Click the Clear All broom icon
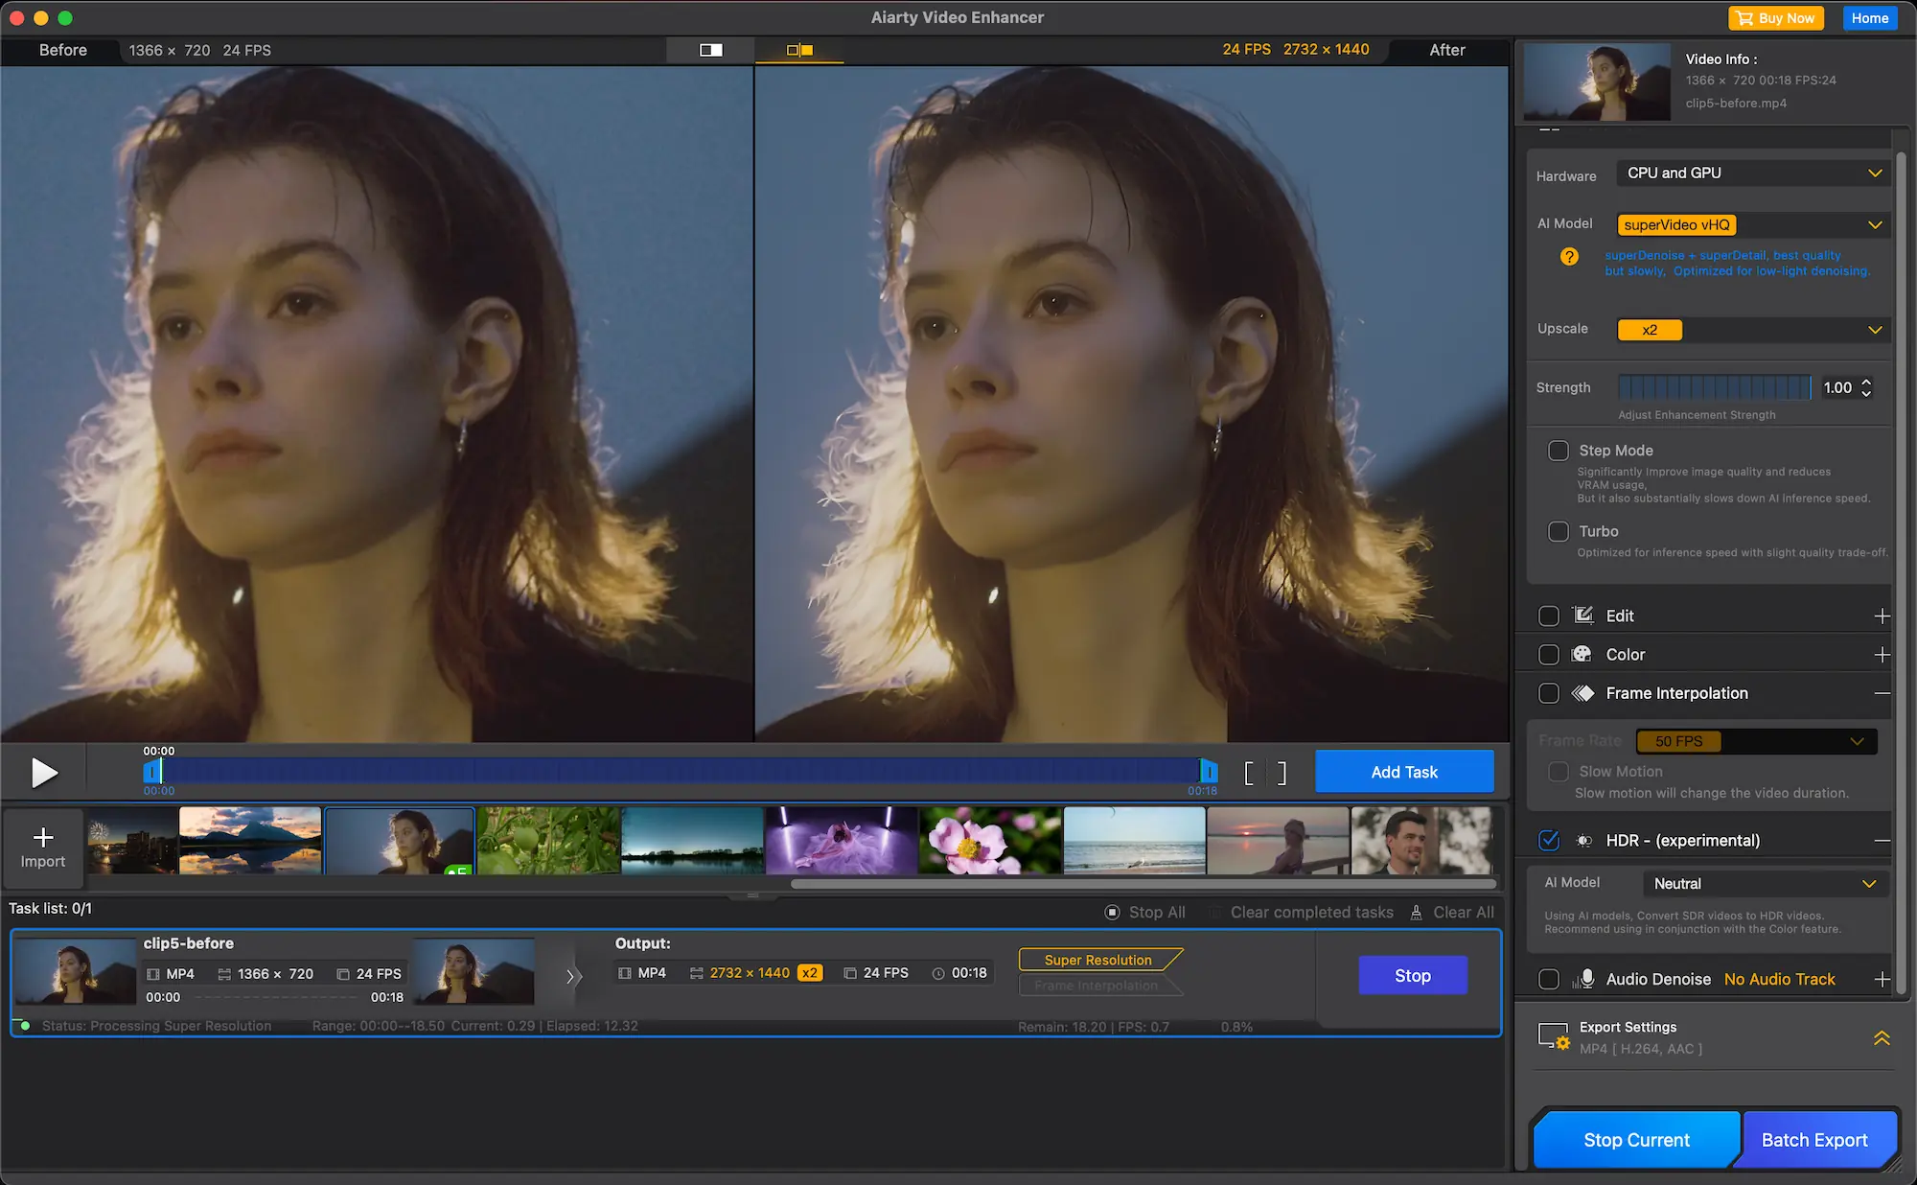The height and width of the screenshot is (1185, 1917). pyautogui.click(x=1416, y=913)
